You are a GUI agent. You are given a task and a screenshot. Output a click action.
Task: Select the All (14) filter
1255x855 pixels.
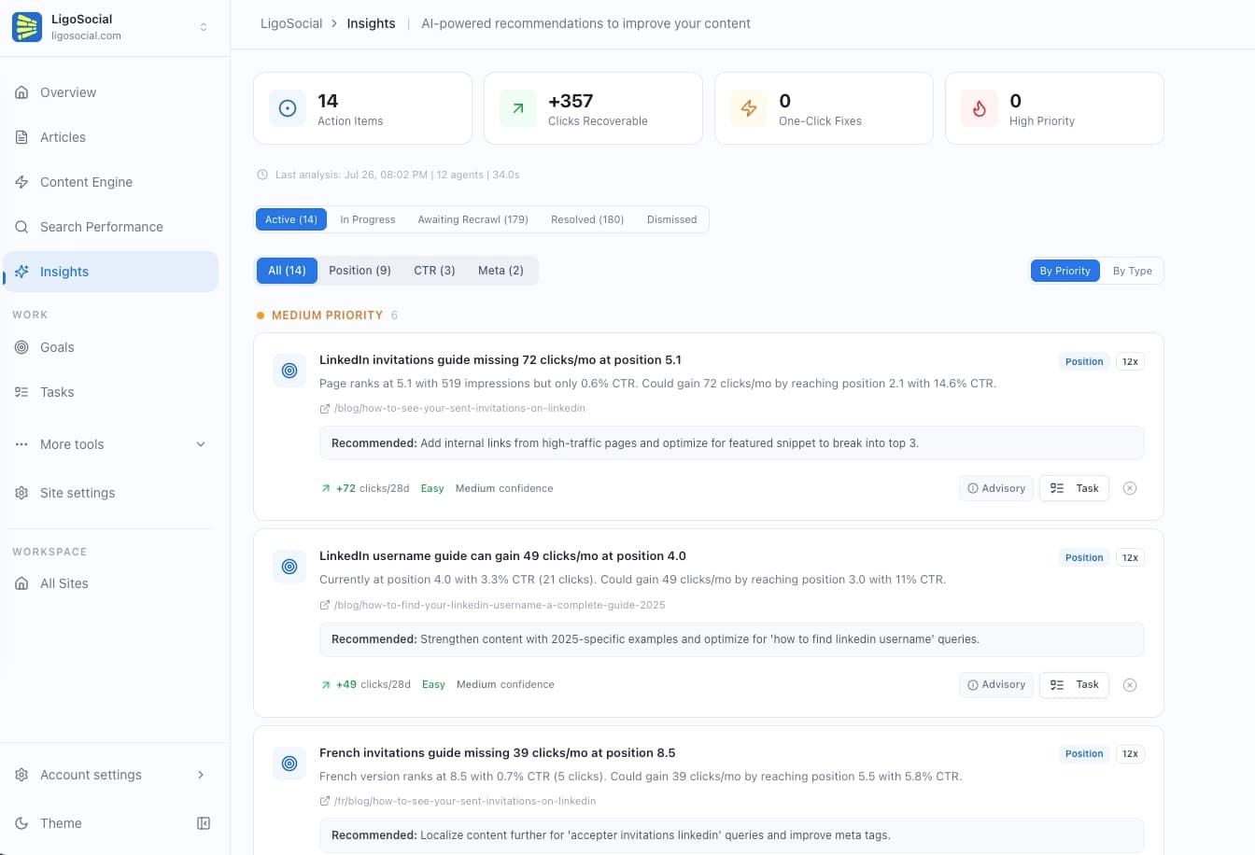pyautogui.click(x=287, y=271)
